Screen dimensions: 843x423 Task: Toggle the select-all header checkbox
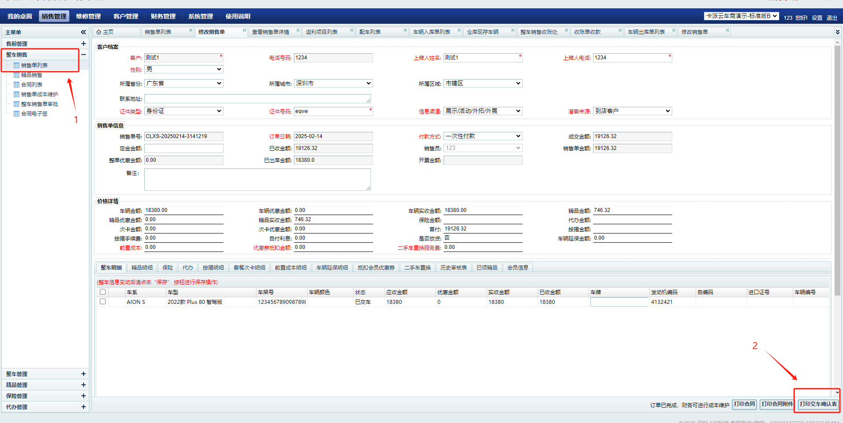point(103,292)
